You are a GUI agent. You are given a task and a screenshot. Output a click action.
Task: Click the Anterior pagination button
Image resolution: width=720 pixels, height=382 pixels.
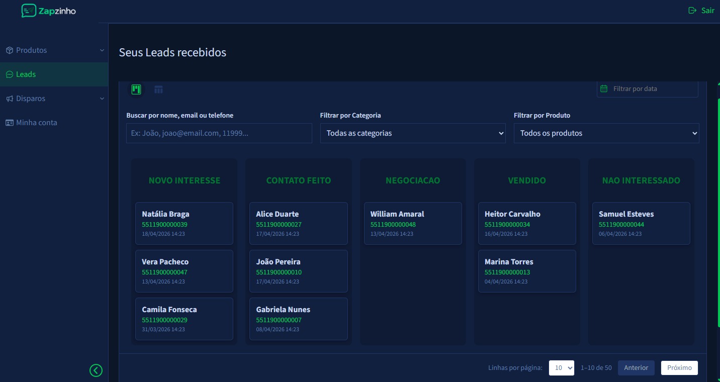(636, 368)
